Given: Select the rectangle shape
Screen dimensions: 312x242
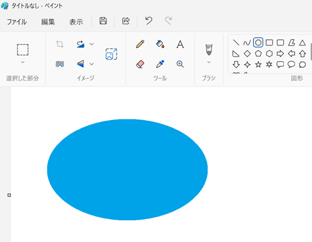Looking at the screenshot, I should coord(270,43).
